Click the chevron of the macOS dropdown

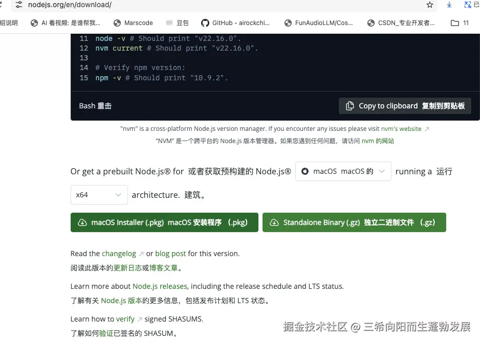pyautogui.click(x=382, y=171)
